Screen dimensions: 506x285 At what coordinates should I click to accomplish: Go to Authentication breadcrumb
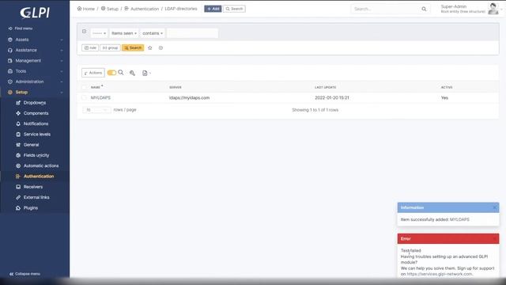click(x=142, y=9)
